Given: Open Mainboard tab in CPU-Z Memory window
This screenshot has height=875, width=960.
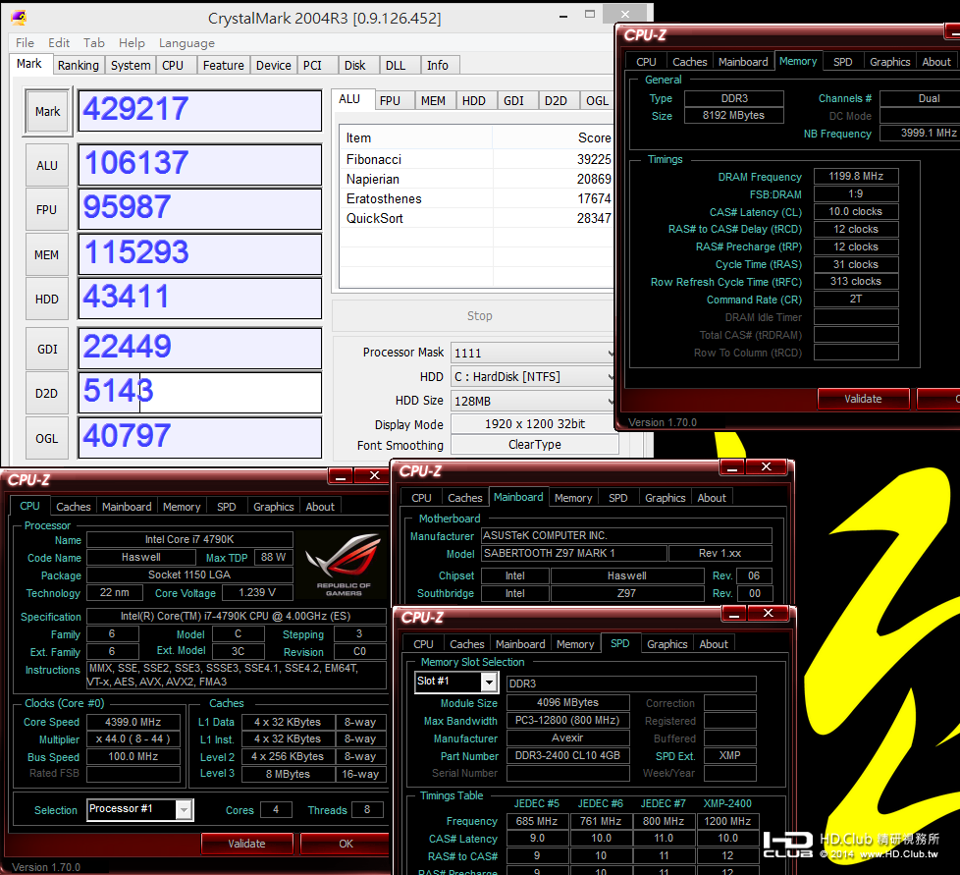Looking at the screenshot, I should point(743,62).
